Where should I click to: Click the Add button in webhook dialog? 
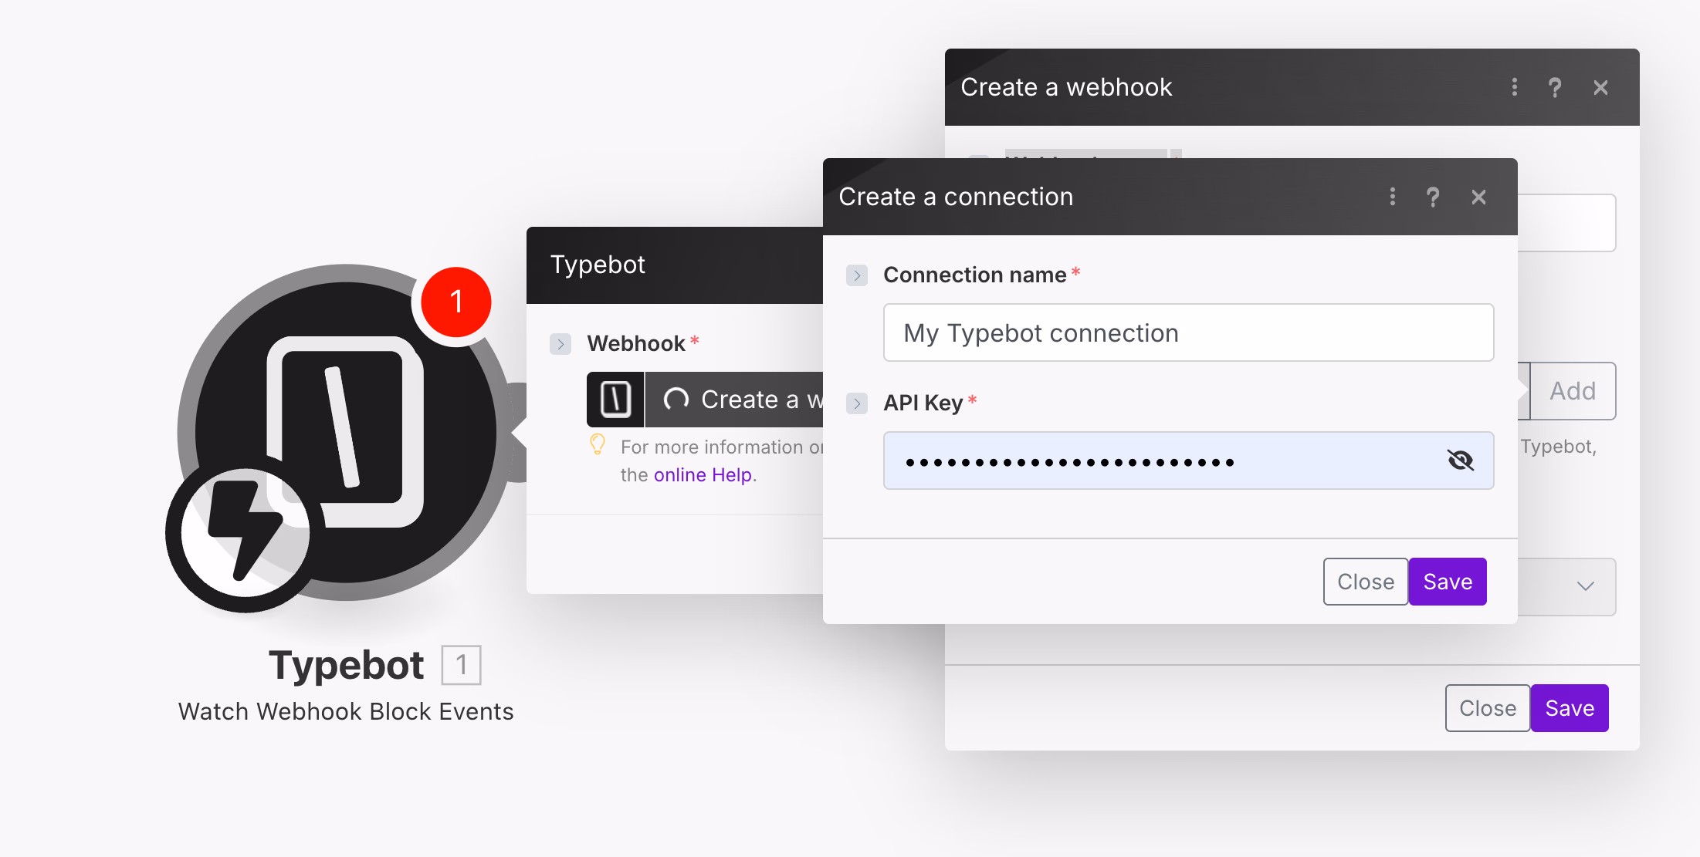point(1573,391)
